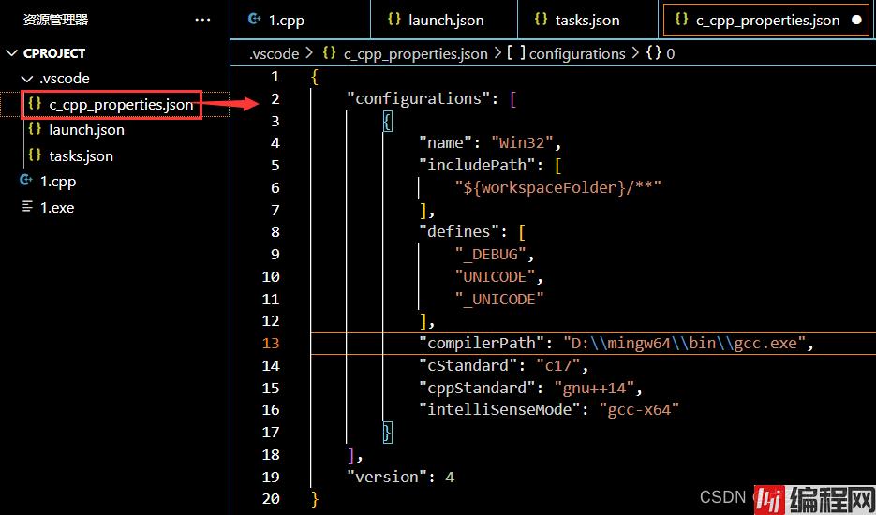Click JSON icon beside tasks.json in explorer
Image resolution: width=876 pixels, height=515 pixels.
35,155
